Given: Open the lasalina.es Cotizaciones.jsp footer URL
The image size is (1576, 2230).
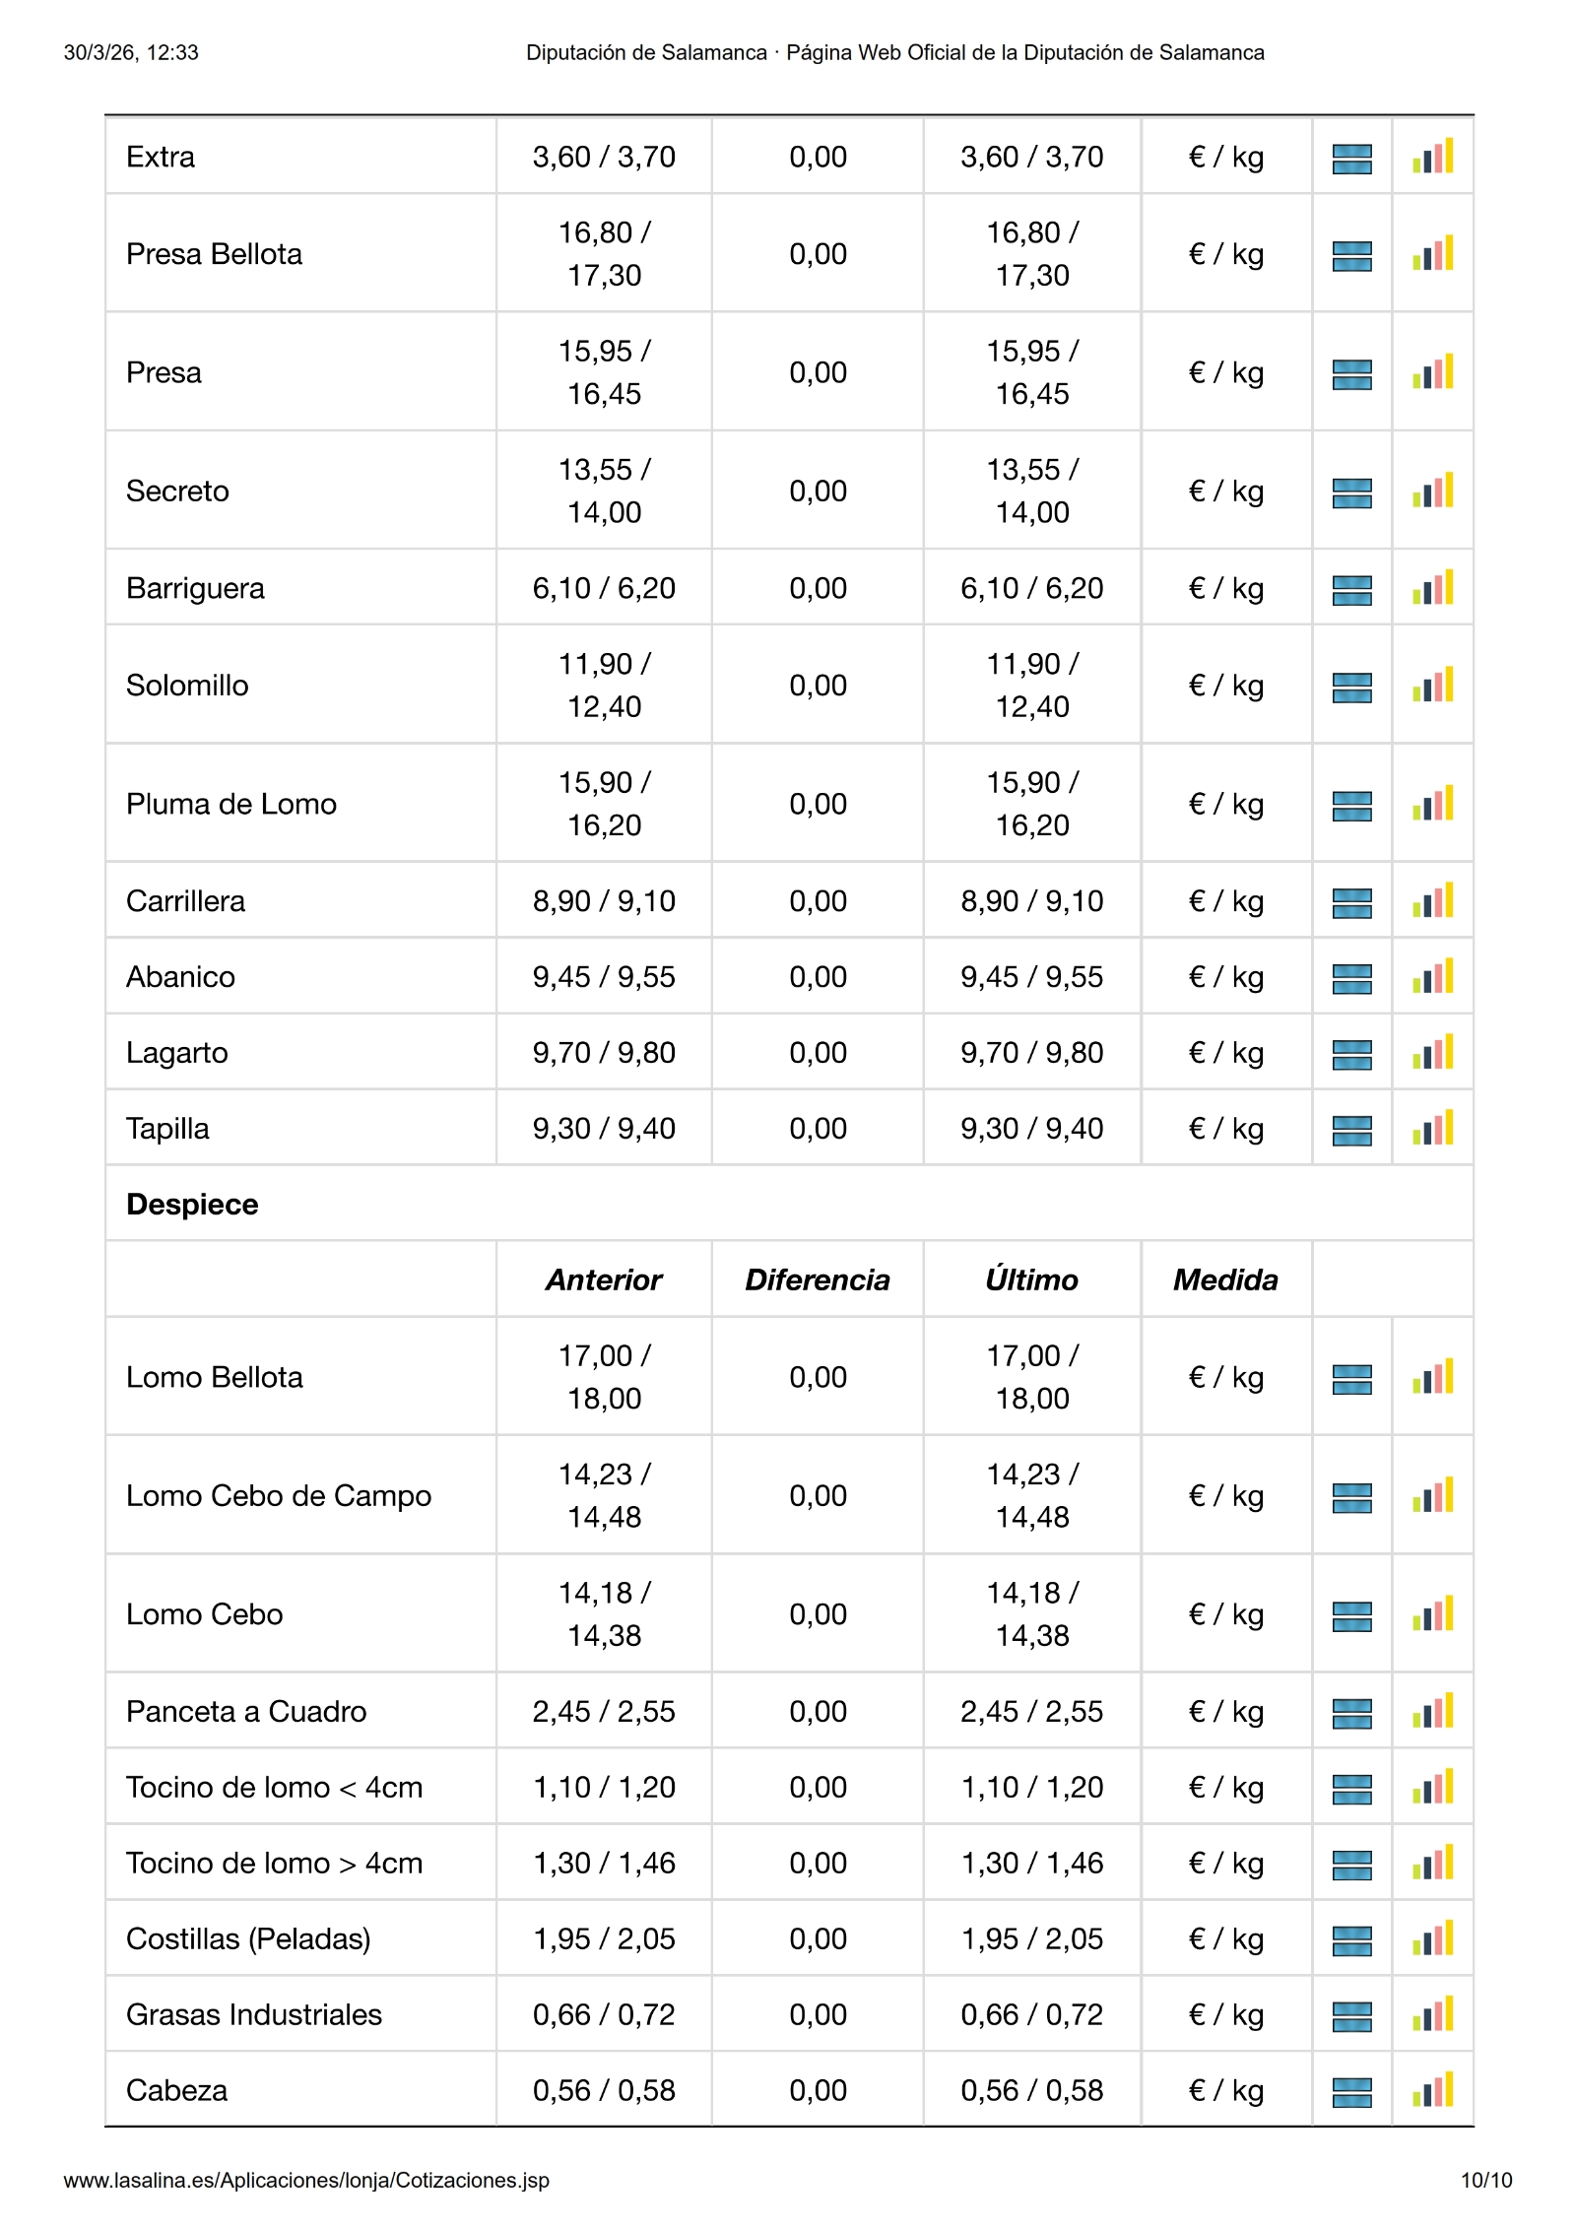Looking at the screenshot, I should (306, 2180).
